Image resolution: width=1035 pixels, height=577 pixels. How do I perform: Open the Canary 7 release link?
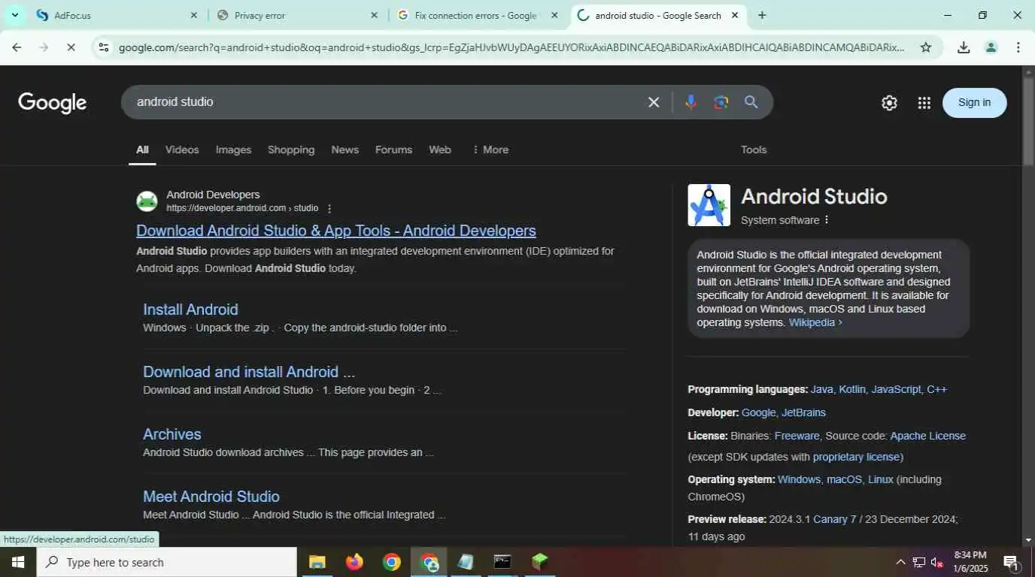[835, 519]
